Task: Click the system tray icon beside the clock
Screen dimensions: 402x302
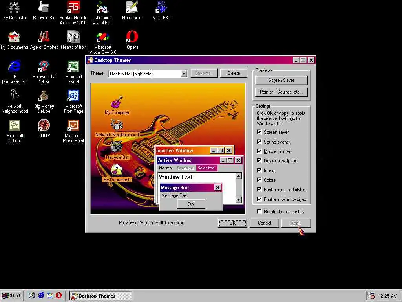Action: tap(371, 296)
